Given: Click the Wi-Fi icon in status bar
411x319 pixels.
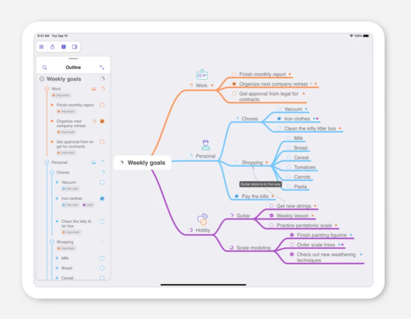Looking at the screenshot, I should pyautogui.click(x=351, y=36).
